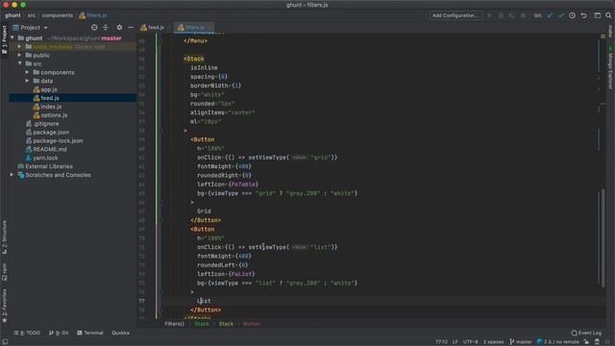This screenshot has width=615, height=346.
Task: Open the npm tool window
Action: (4, 272)
